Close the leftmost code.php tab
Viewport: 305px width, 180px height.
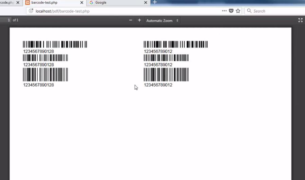click(x=18, y=3)
